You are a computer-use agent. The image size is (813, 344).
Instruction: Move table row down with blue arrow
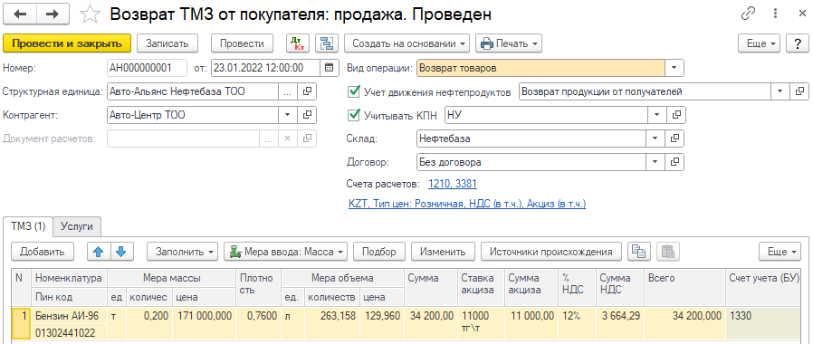(x=120, y=252)
